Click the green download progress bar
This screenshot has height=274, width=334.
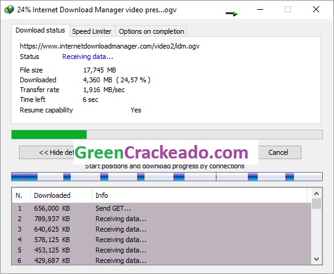[167, 135]
